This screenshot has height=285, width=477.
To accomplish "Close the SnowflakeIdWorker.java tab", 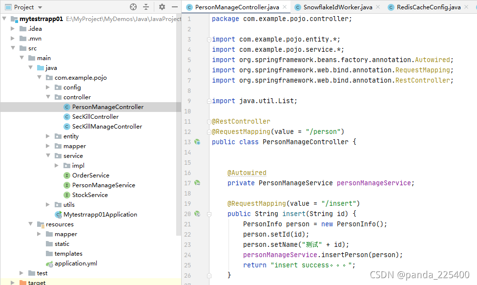I will pyautogui.click(x=378, y=7).
